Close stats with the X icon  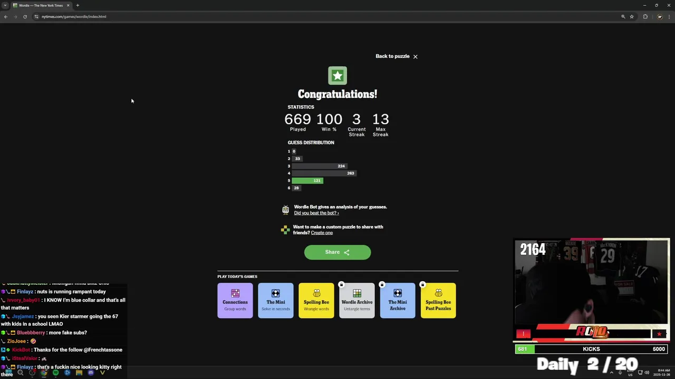[415, 56]
